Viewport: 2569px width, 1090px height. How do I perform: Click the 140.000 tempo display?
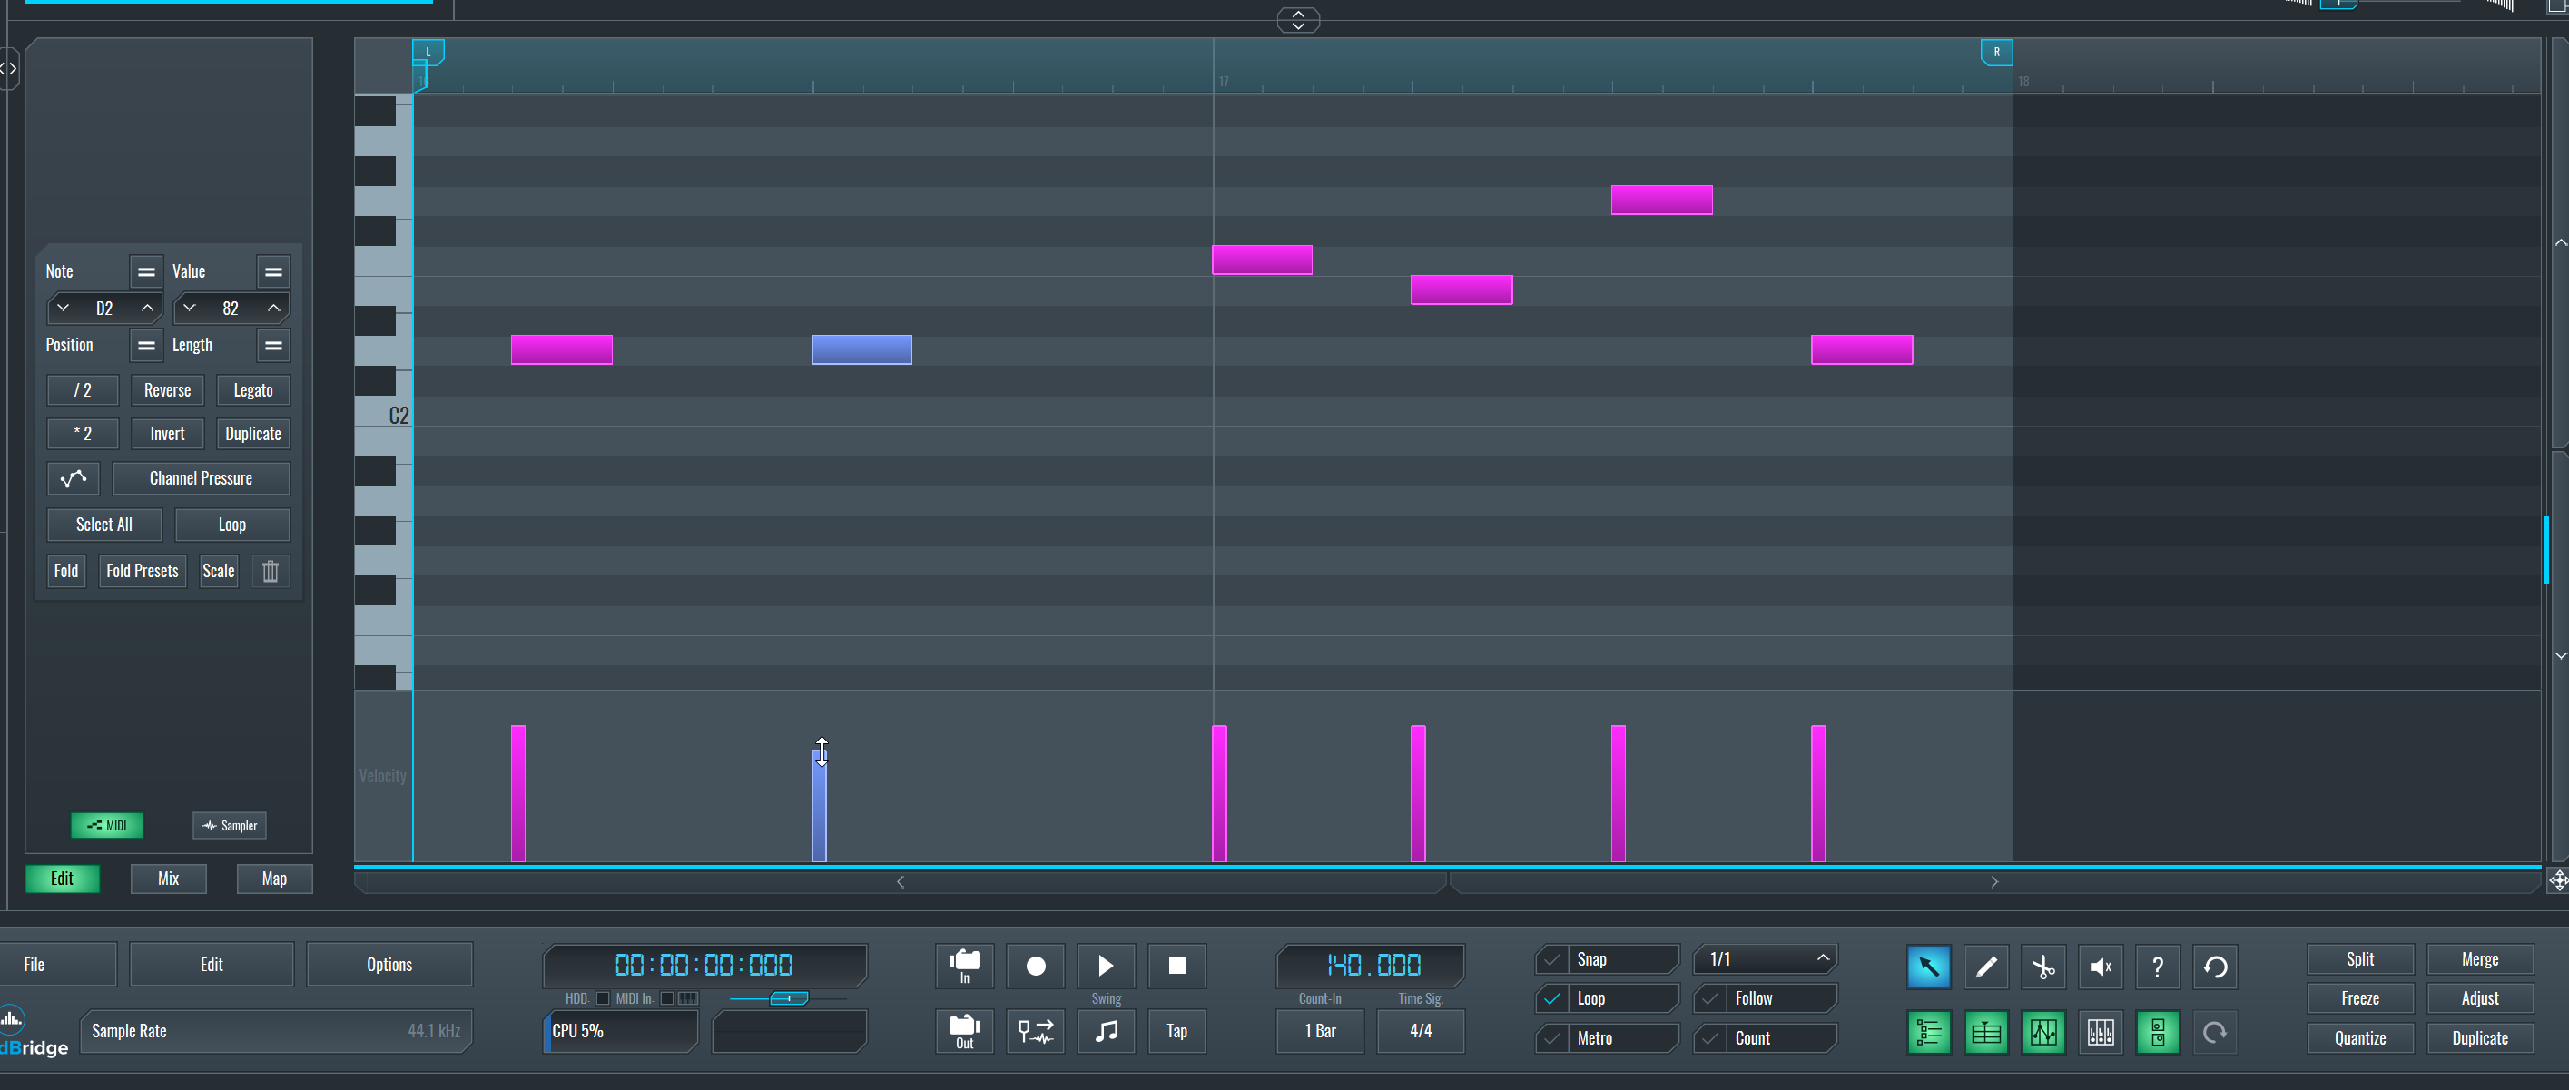(x=1368, y=963)
